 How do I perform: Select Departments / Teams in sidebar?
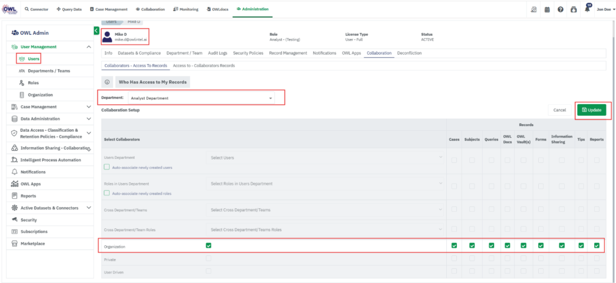click(48, 71)
